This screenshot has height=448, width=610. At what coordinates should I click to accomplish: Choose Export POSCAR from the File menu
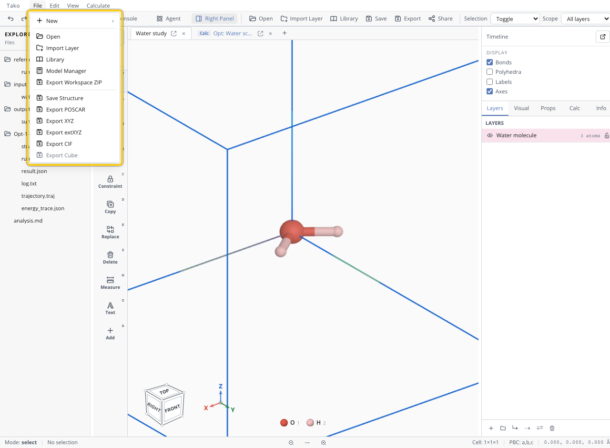[x=75, y=110]
